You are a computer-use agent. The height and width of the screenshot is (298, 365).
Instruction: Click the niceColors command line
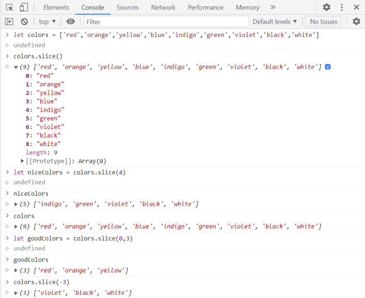coord(31,194)
